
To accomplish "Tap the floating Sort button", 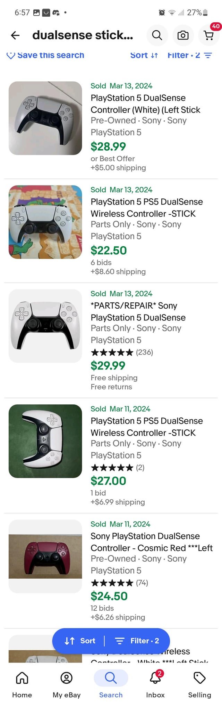I will point(80,641).
